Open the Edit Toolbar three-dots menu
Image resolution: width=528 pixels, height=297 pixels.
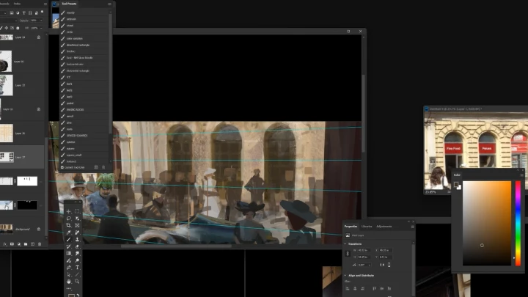69,289
